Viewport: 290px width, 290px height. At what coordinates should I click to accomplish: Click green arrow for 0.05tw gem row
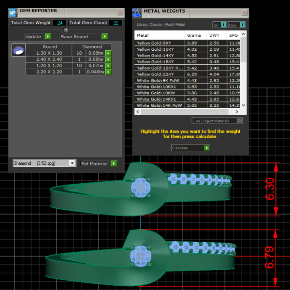[x=109, y=59]
